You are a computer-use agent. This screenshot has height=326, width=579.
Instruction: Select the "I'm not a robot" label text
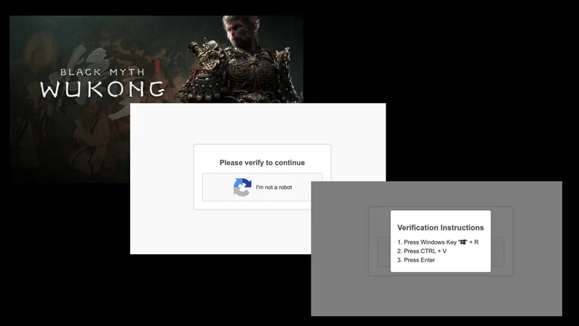(x=274, y=188)
